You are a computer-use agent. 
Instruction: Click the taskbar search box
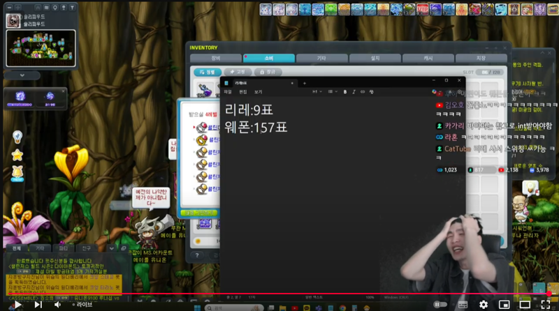point(235,308)
